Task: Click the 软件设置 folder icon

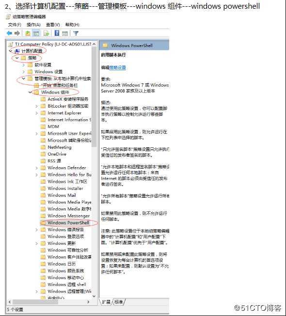Action: [30, 65]
